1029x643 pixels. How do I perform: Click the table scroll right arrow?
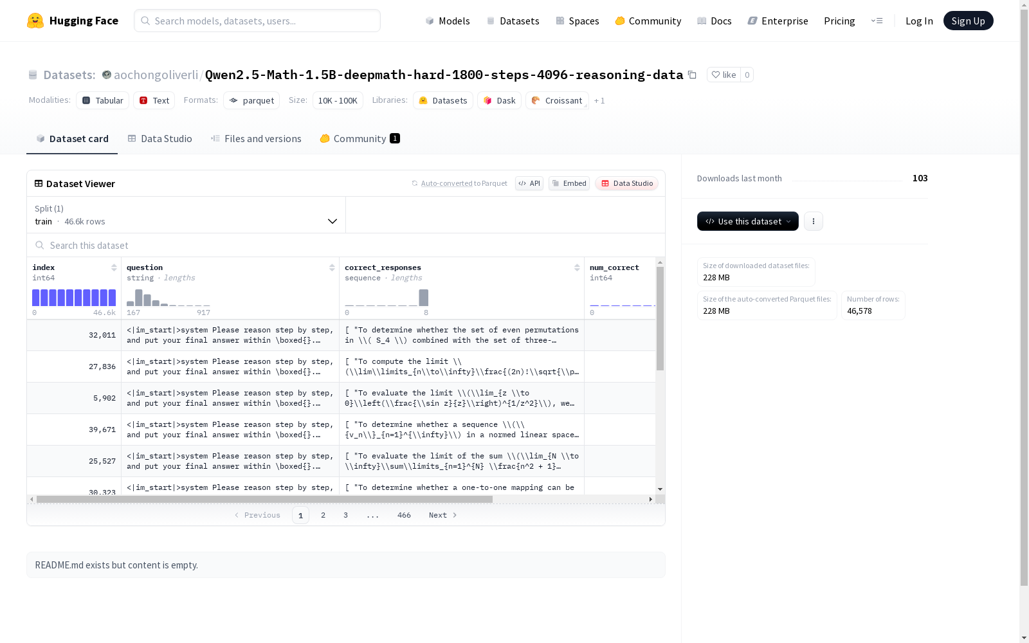[651, 499]
